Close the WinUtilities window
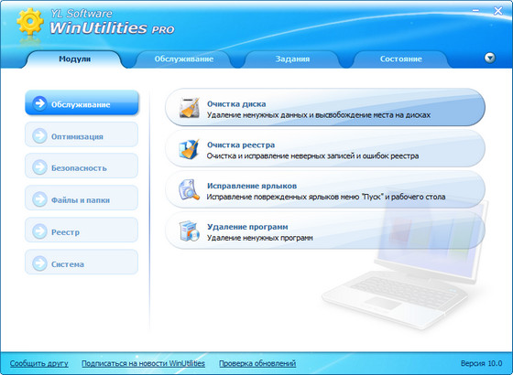Image resolution: width=513 pixels, height=375 pixels. click(498, 11)
